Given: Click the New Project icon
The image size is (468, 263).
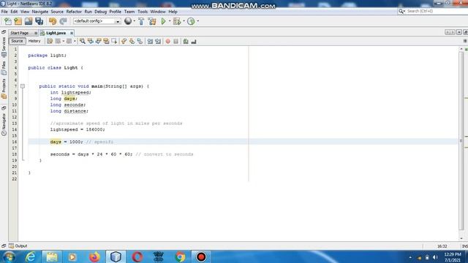Looking at the screenshot, I should (x=18, y=21).
